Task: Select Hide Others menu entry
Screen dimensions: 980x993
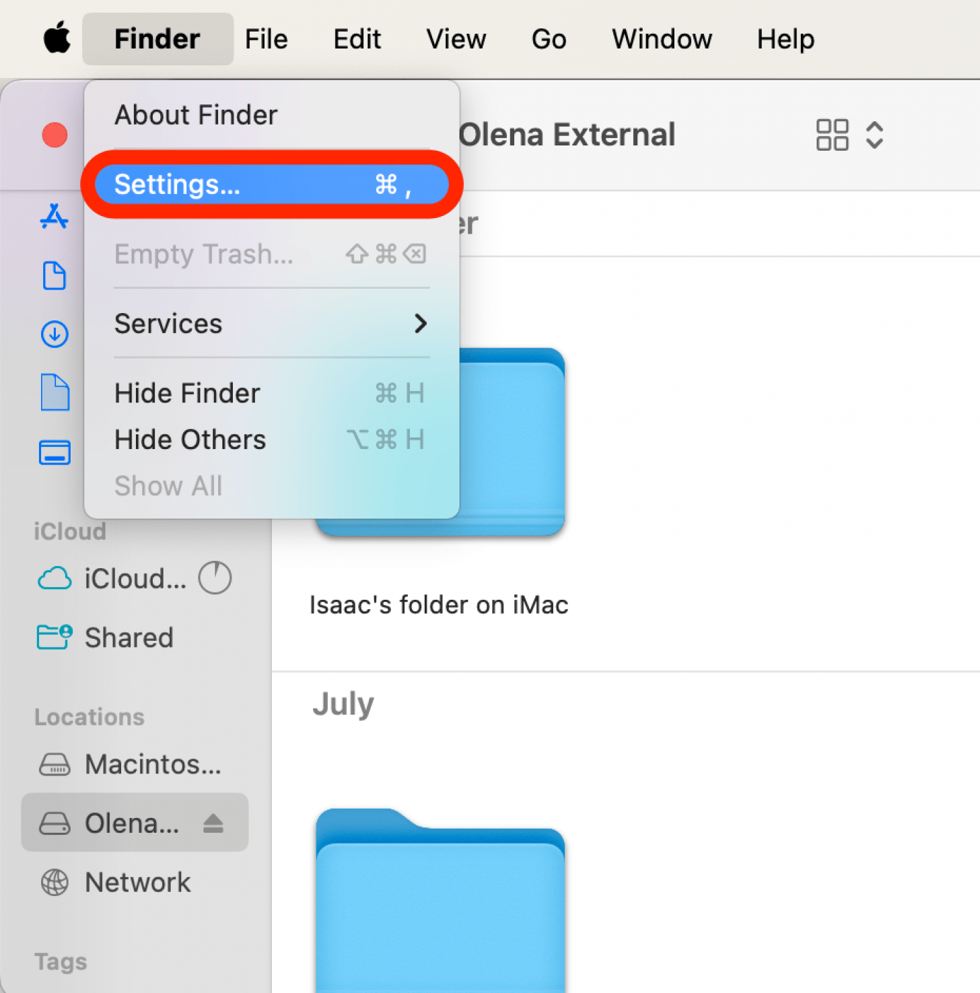Action: (190, 440)
